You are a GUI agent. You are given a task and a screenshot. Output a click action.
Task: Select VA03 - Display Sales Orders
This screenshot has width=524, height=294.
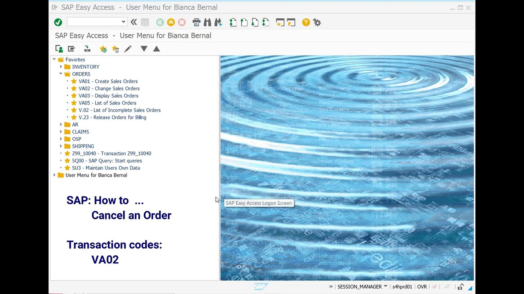(108, 96)
